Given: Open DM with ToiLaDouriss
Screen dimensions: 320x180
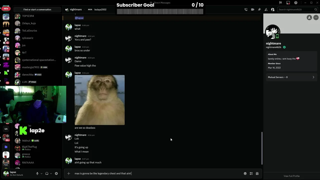Looking at the screenshot, I should 37,30.
